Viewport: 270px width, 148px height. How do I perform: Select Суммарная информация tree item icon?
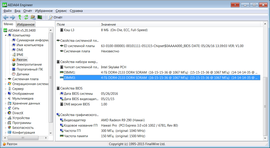pyautogui.click(x=13, y=40)
